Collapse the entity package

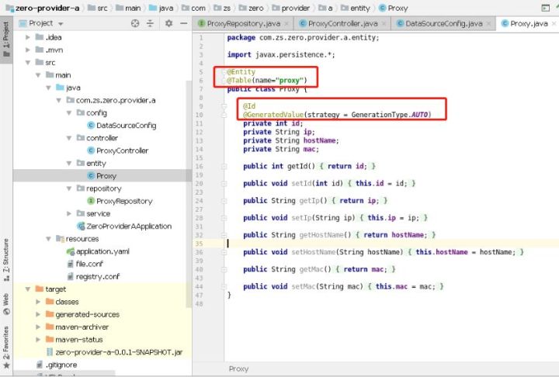click(69, 163)
